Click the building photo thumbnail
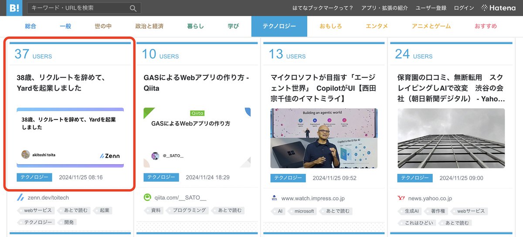Screen dimensions: 523x237 (x=451, y=138)
